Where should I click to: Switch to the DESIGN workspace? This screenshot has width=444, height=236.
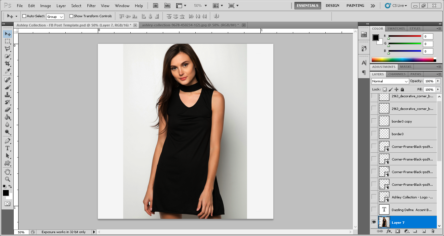tap(332, 6)
